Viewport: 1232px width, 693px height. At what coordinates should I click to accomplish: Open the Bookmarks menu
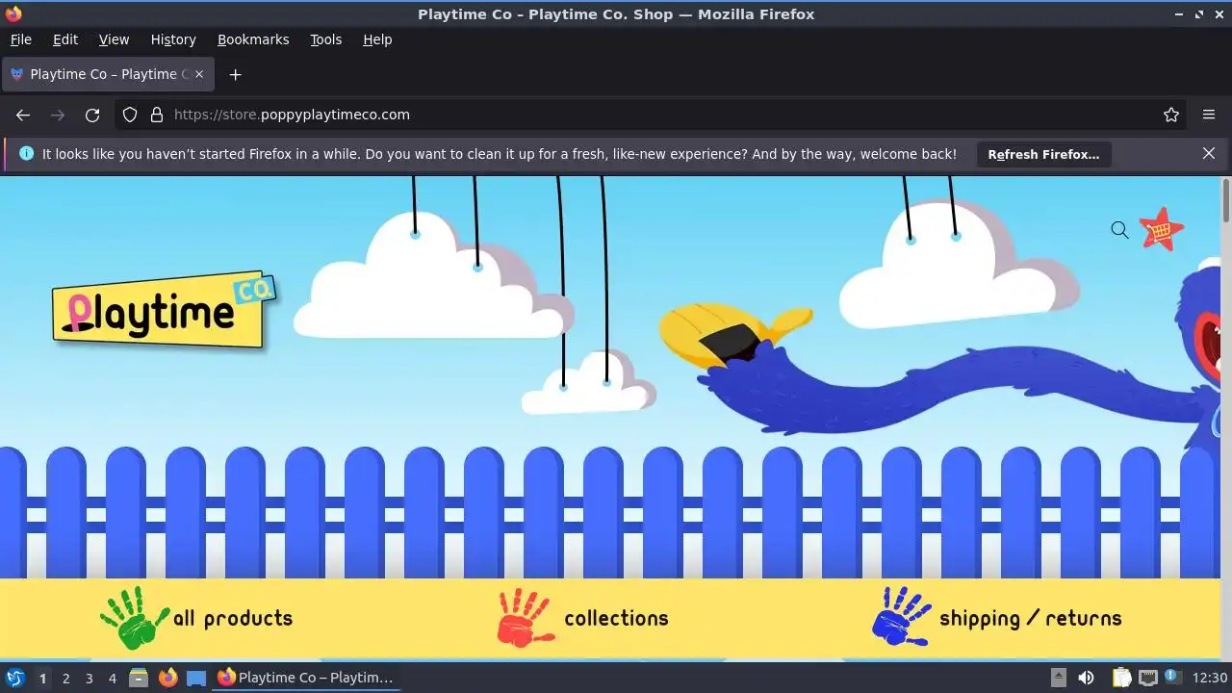253,39
